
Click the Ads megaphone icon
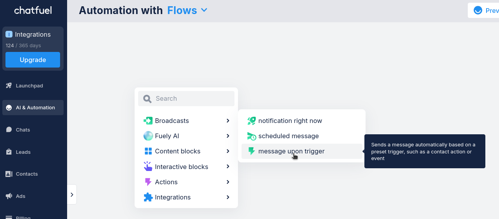pyautogui.click(x=9, y=196)
